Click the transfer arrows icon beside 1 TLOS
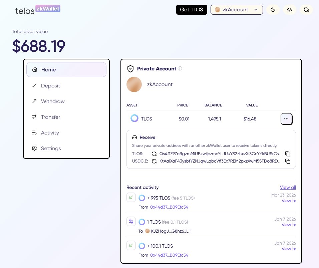Viewport: 319px width, 268px height. (x=131, y=221)
